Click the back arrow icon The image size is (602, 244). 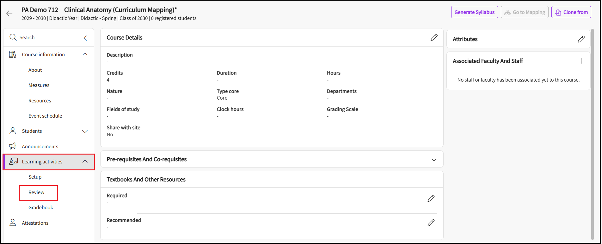click(x=9, y=13)
